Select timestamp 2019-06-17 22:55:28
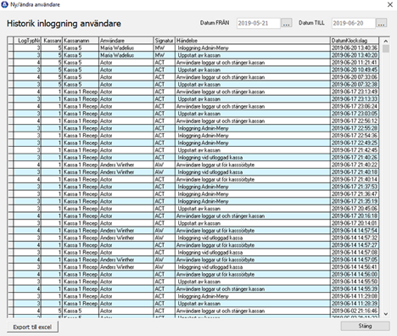This screenshot has width=397, height=336. (x=355, y=128)
